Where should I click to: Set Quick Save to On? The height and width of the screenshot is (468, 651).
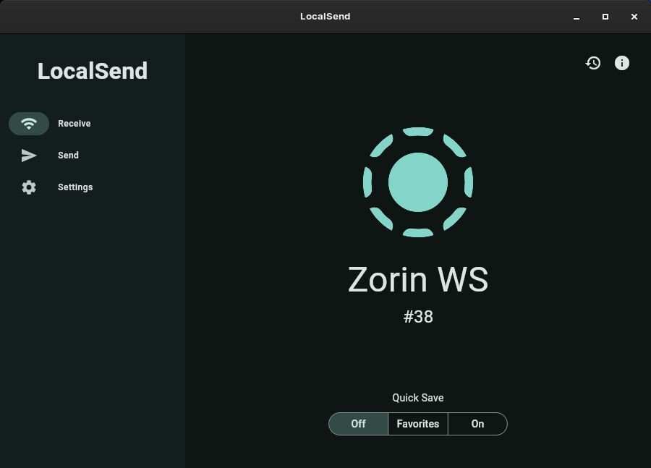point(477,424)
